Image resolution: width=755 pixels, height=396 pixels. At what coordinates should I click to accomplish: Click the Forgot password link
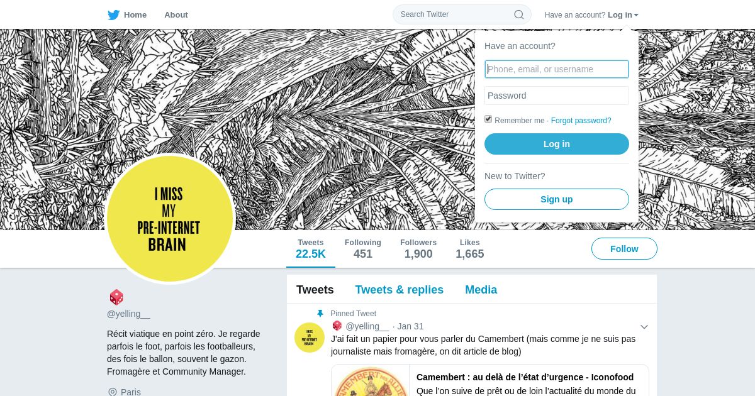pos(581,121)
